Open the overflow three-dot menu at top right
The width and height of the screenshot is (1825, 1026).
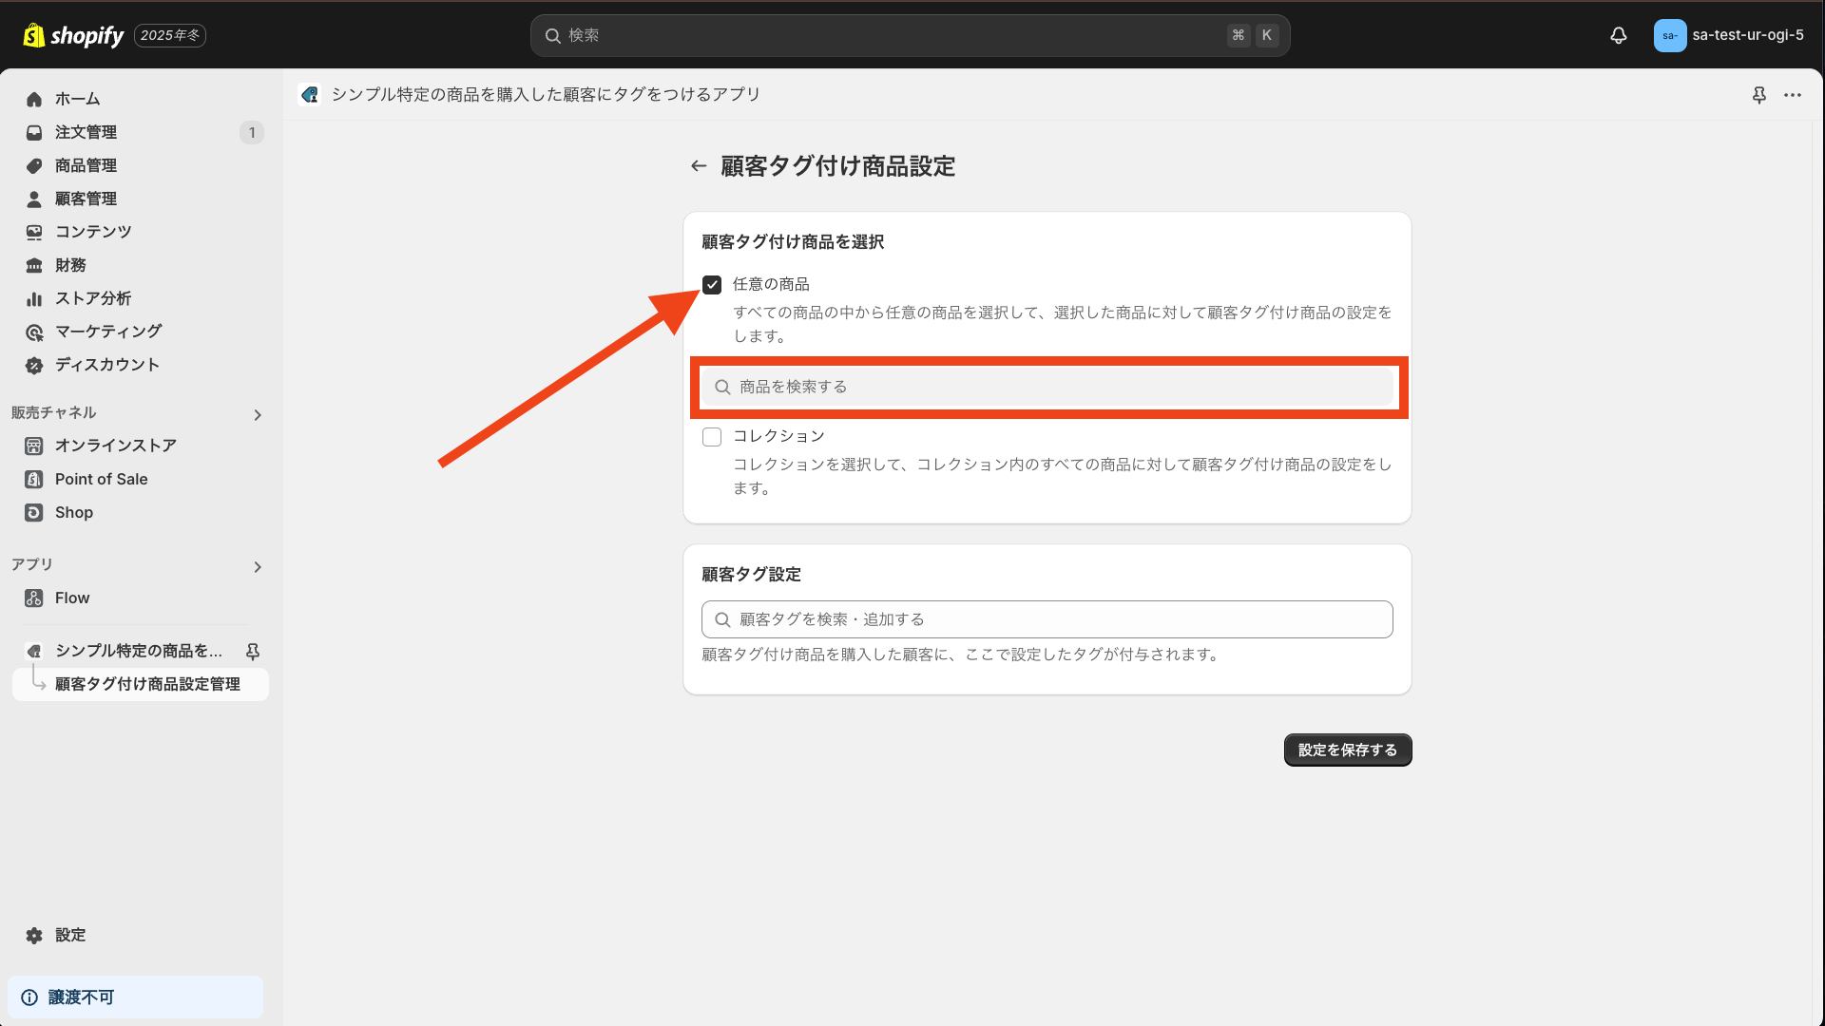tap(1794, 95)
